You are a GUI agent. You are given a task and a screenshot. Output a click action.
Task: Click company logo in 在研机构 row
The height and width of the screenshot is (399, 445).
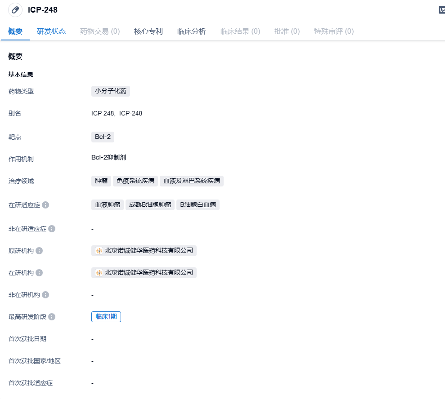(99, 273)
